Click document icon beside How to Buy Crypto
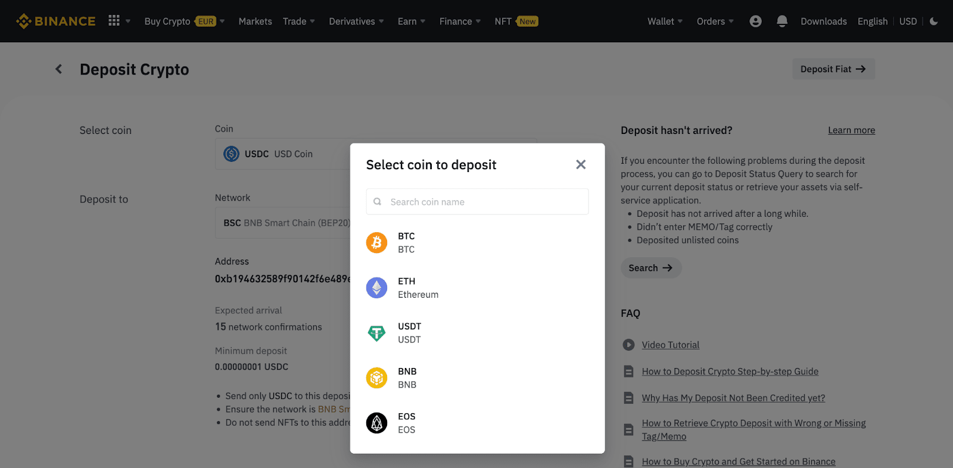The image size is (953, 468). point(628,461)
